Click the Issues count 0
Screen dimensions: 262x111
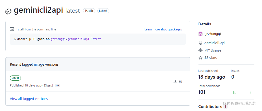click(x=233, y=77)
